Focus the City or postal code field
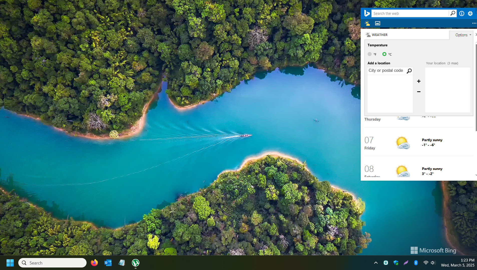 point(387,71)
